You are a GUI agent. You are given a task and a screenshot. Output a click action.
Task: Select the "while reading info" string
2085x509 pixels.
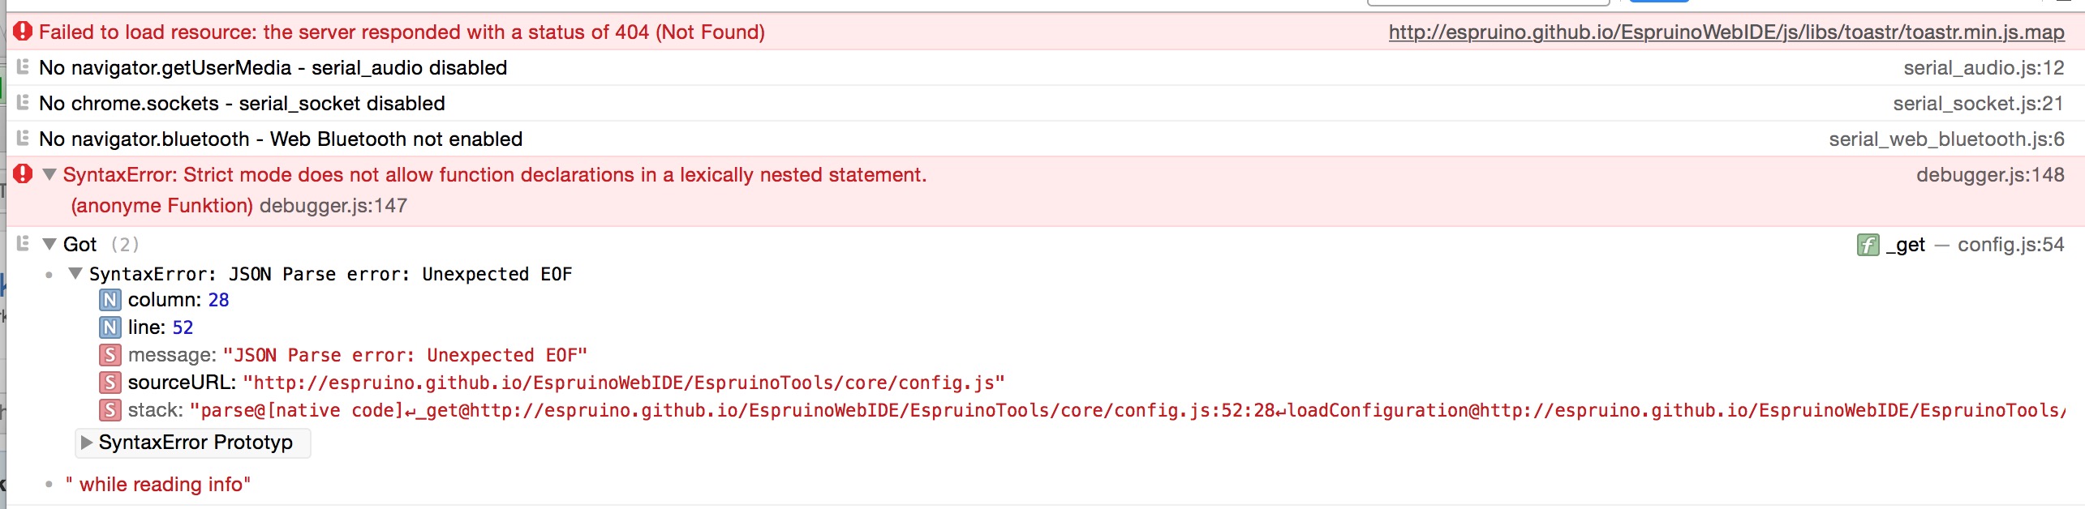click(x=158, y=485)
